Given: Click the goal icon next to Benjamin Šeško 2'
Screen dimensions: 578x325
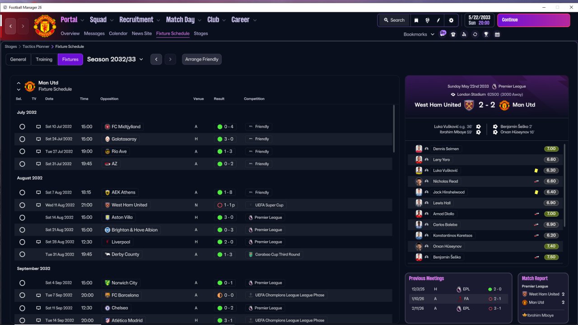Looking at the screenshot, I should point(495,127).
